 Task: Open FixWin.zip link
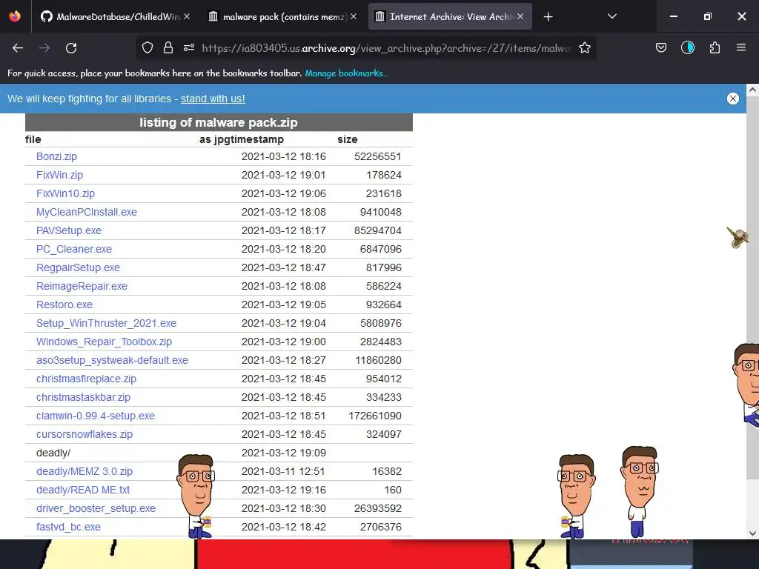tap(59, 175)
